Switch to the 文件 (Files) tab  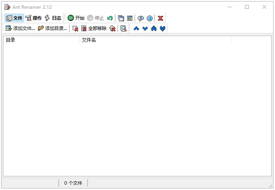pos(14,18)
